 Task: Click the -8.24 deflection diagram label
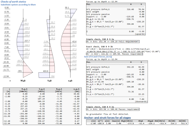[x=74, y=64]
